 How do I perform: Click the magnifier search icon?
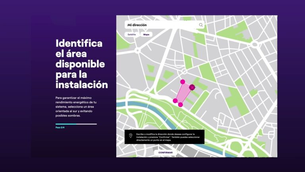pos(201,25)
